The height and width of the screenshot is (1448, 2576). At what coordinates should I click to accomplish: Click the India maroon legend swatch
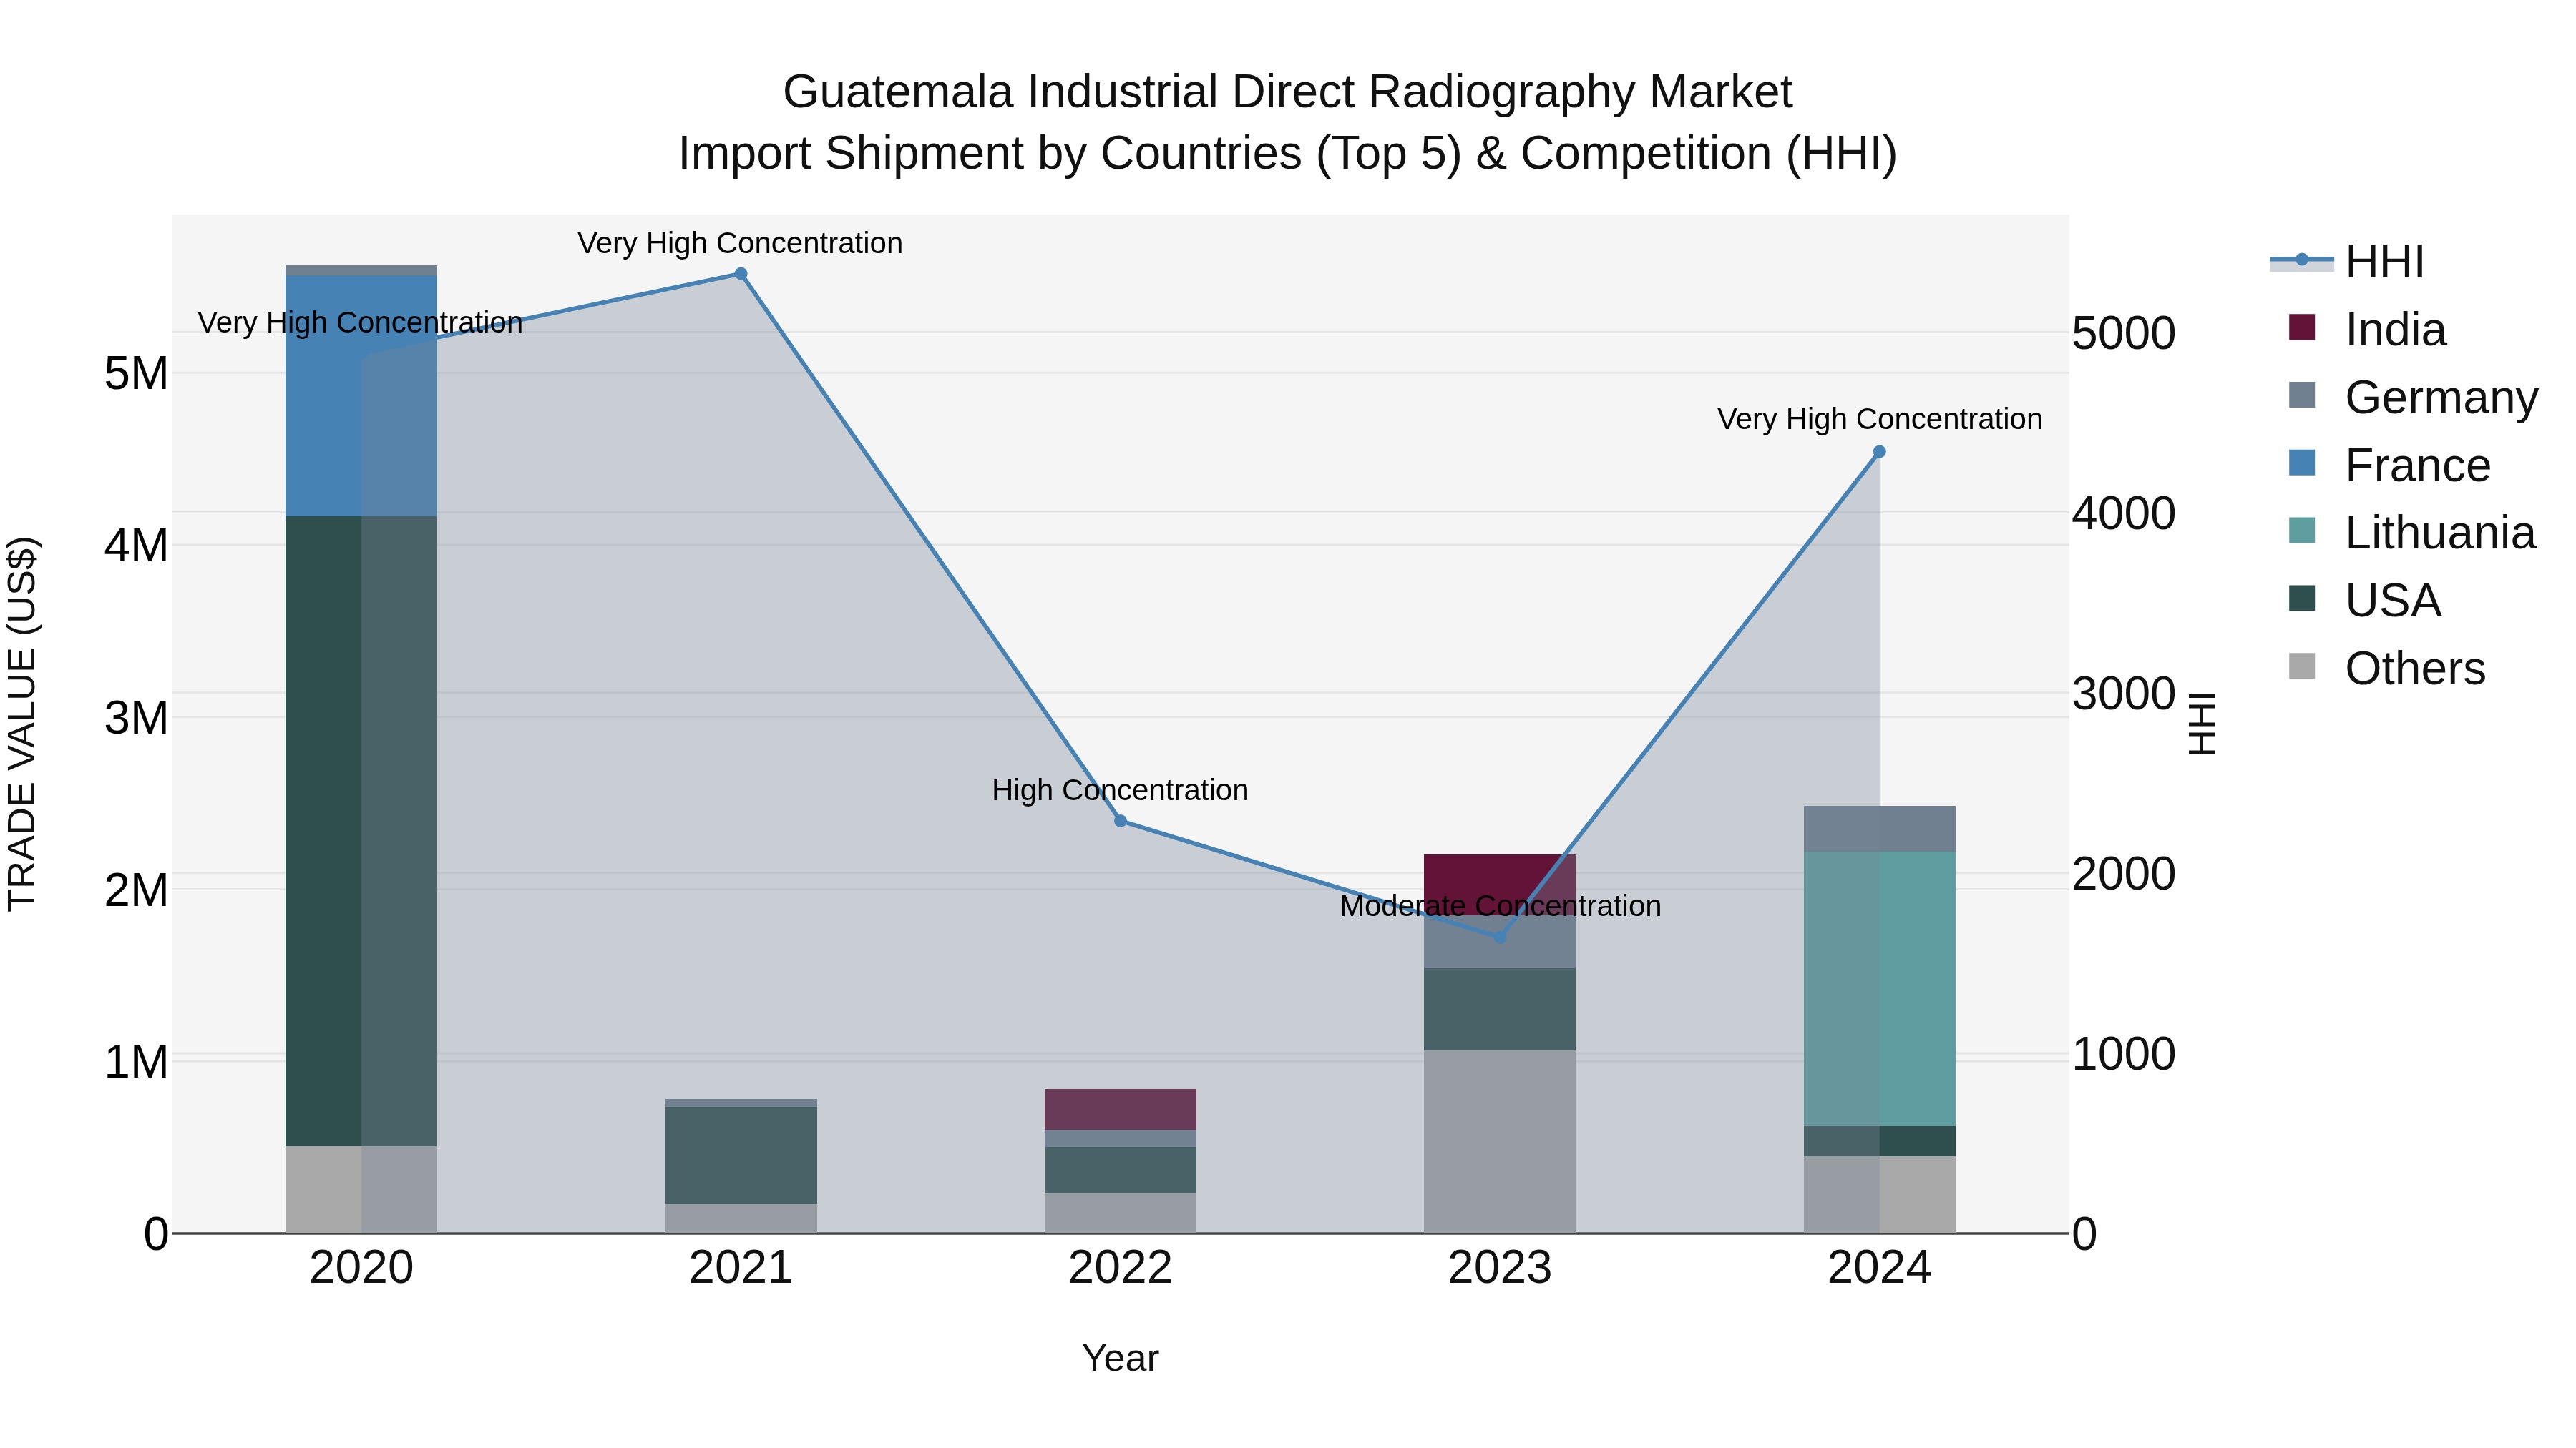[2302, 327]
